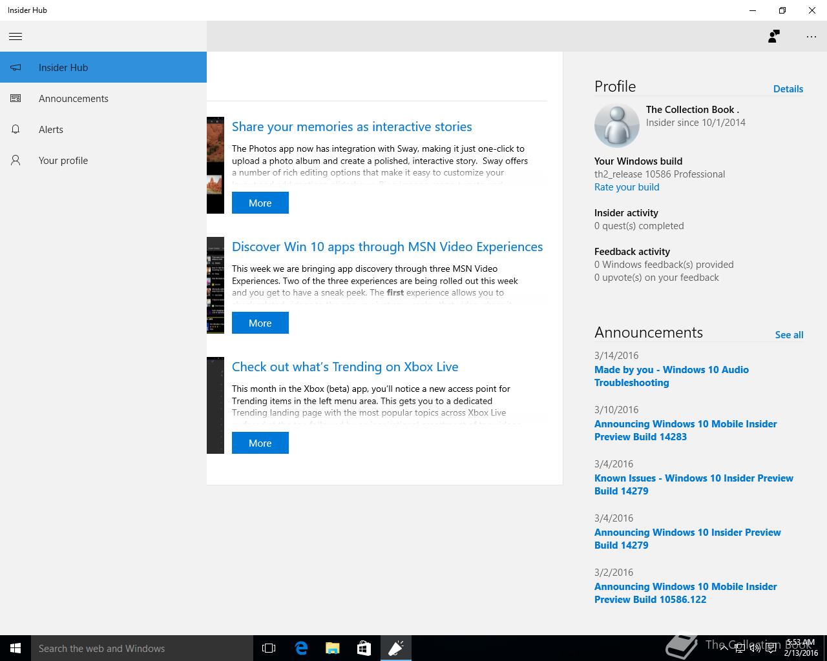Open the Sway photos article thumbnail
Viewport: 827px width, 661px height.
coord(215,165)
